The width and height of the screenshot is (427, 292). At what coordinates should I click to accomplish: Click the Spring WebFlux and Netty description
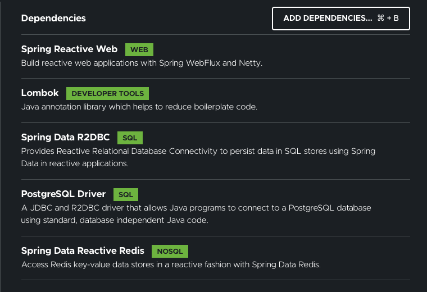pyautogui.click(x=142, y=63)
